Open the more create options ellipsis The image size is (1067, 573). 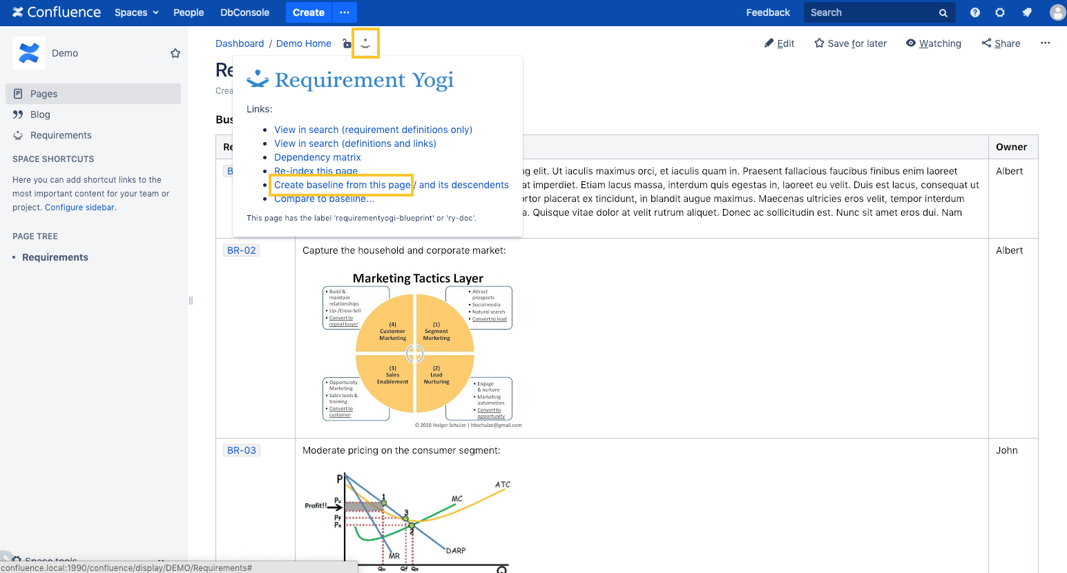(x=345, y=12)
